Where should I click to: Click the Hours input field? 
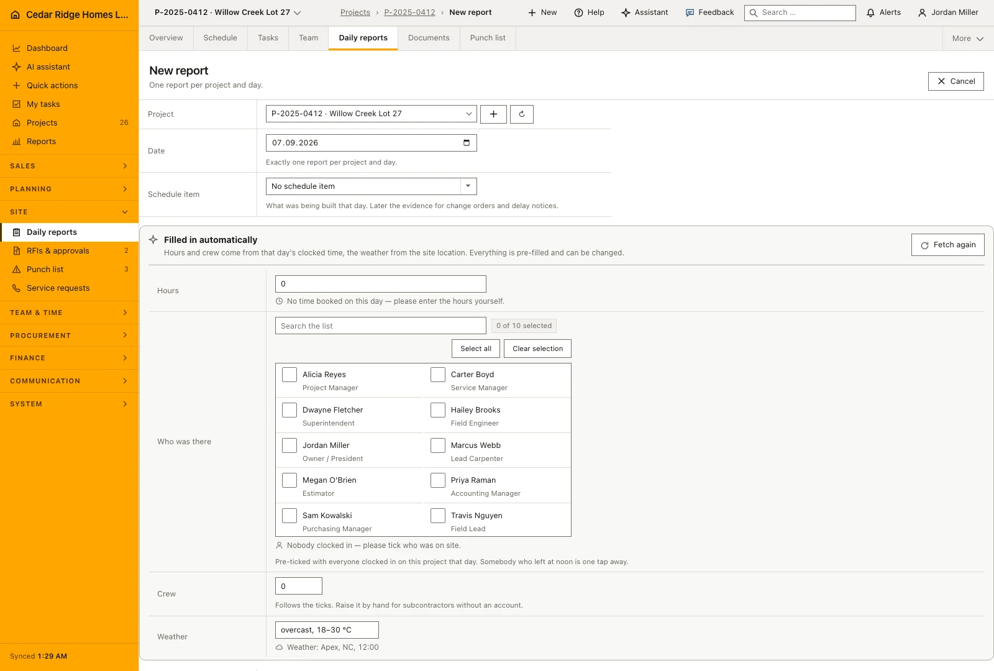pyautogui.click(x=381, y=284)
